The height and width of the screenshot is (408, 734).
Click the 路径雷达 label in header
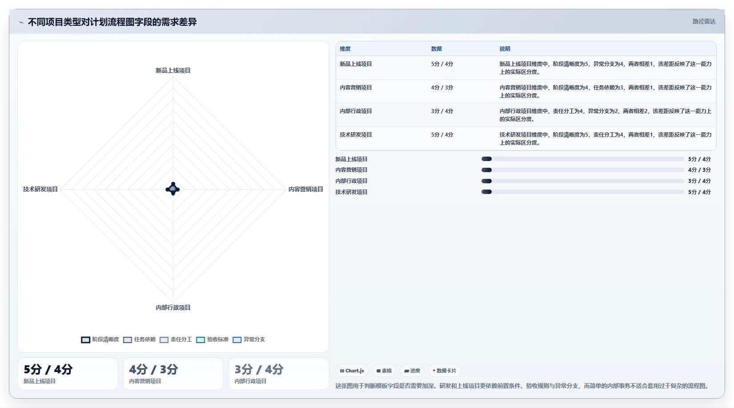click(704, 21)
